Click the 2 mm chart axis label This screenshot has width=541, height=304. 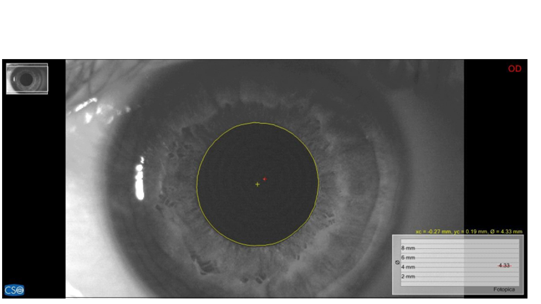pyautogui.click(x=408, y=277)
